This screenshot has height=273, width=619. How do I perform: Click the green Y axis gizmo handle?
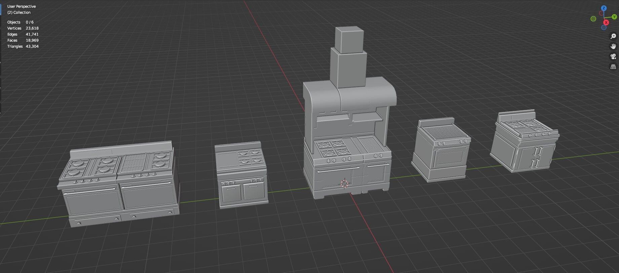coord(615,17)
